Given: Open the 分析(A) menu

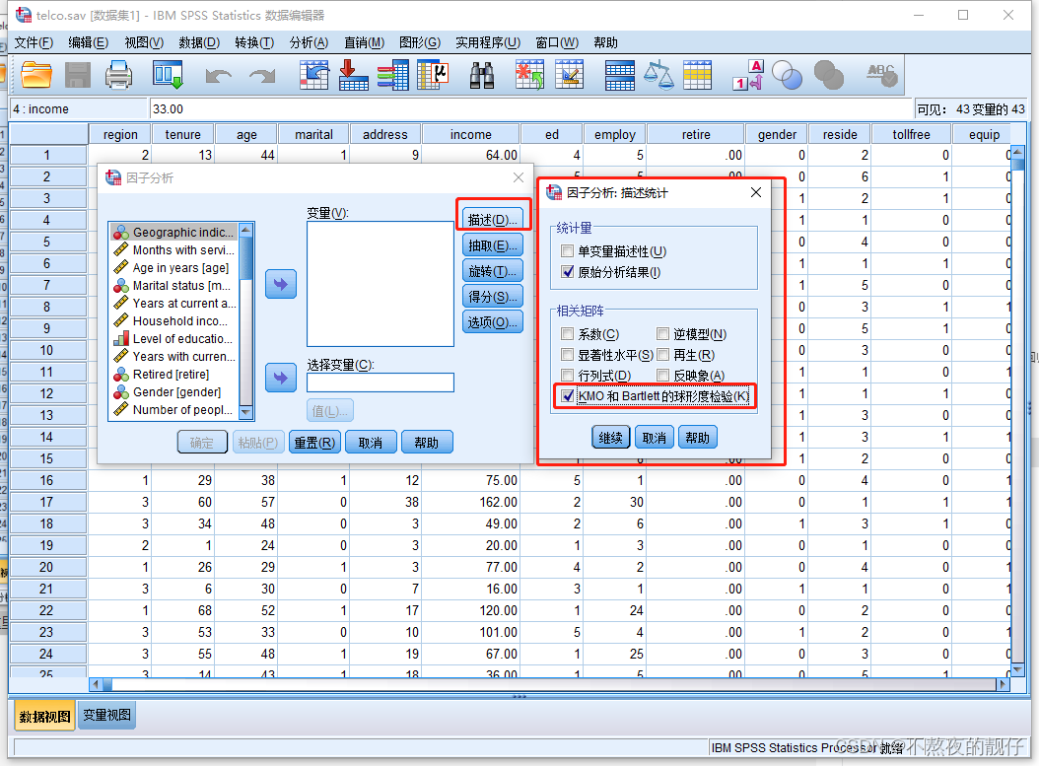Looking at the screenshot, I should pyautogui.click(x=309, y=42).
